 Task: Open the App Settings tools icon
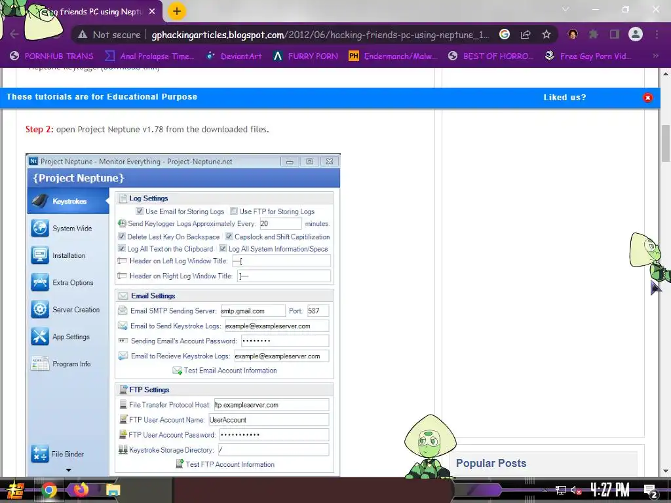pos(40,337)
